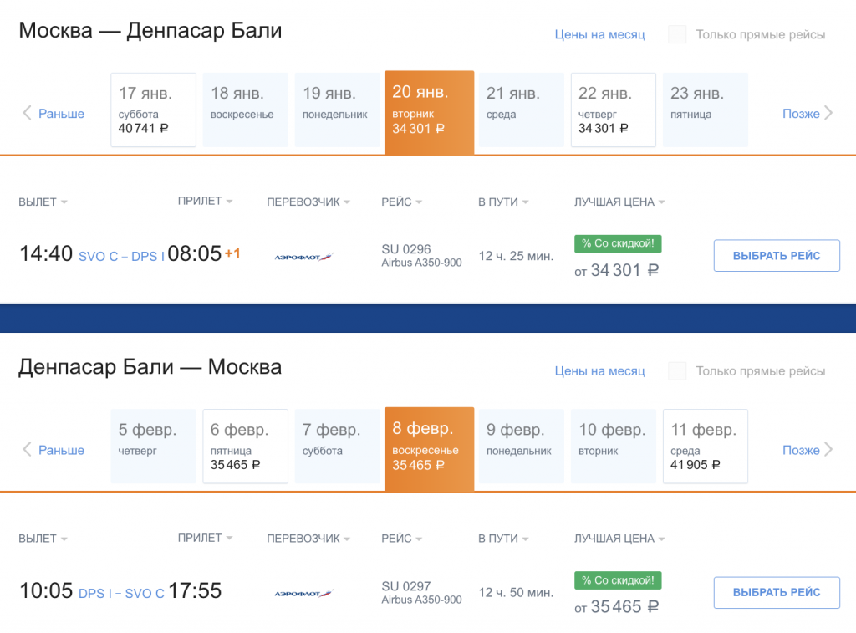This screenshot has width=856, height=633.
Task: Sort return flights by travel time (В пути)
Action: (x=503, y=539)
